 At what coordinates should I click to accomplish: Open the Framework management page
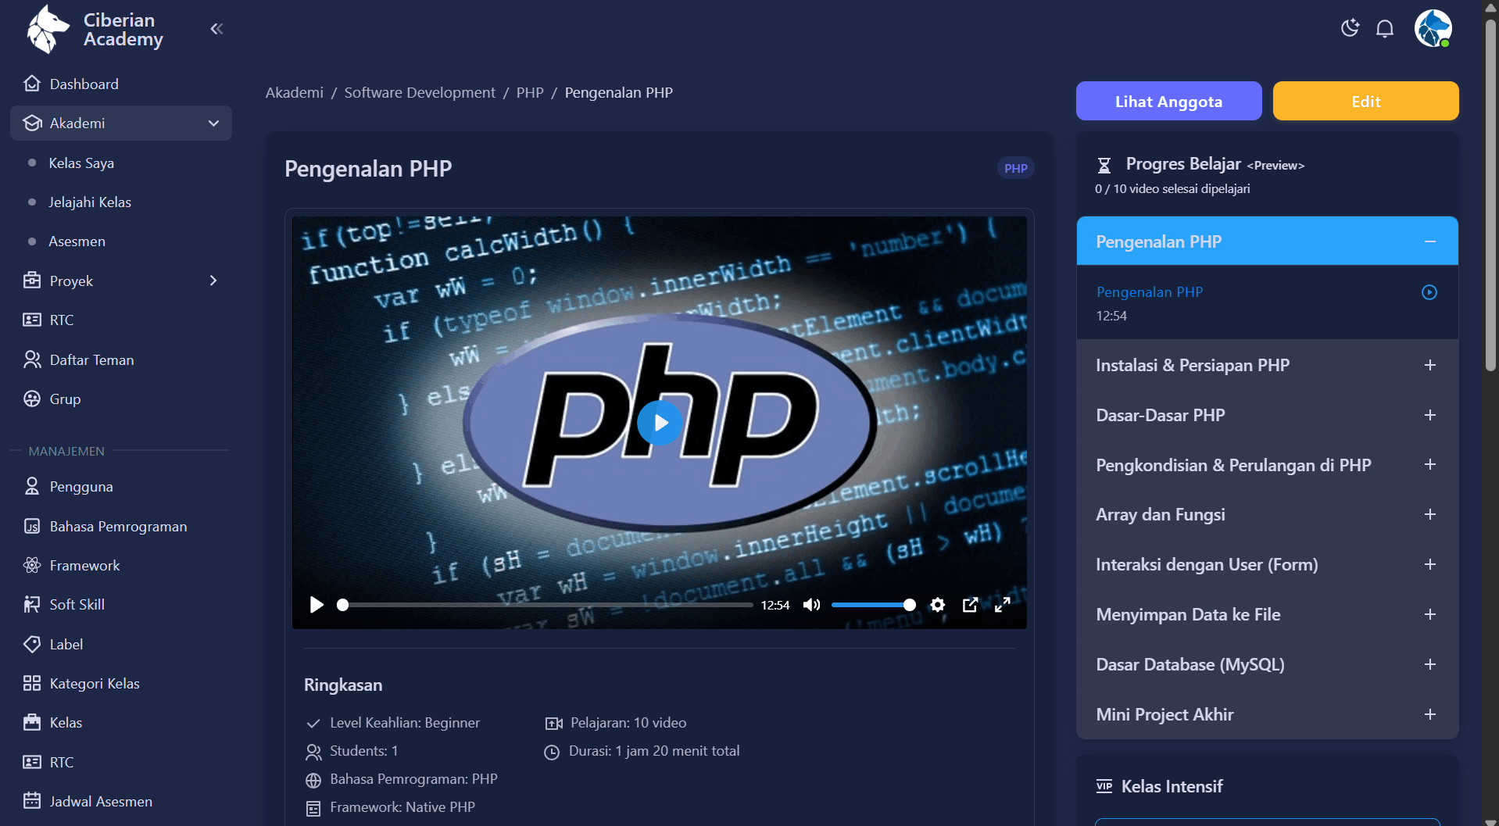tap(84, 565)
